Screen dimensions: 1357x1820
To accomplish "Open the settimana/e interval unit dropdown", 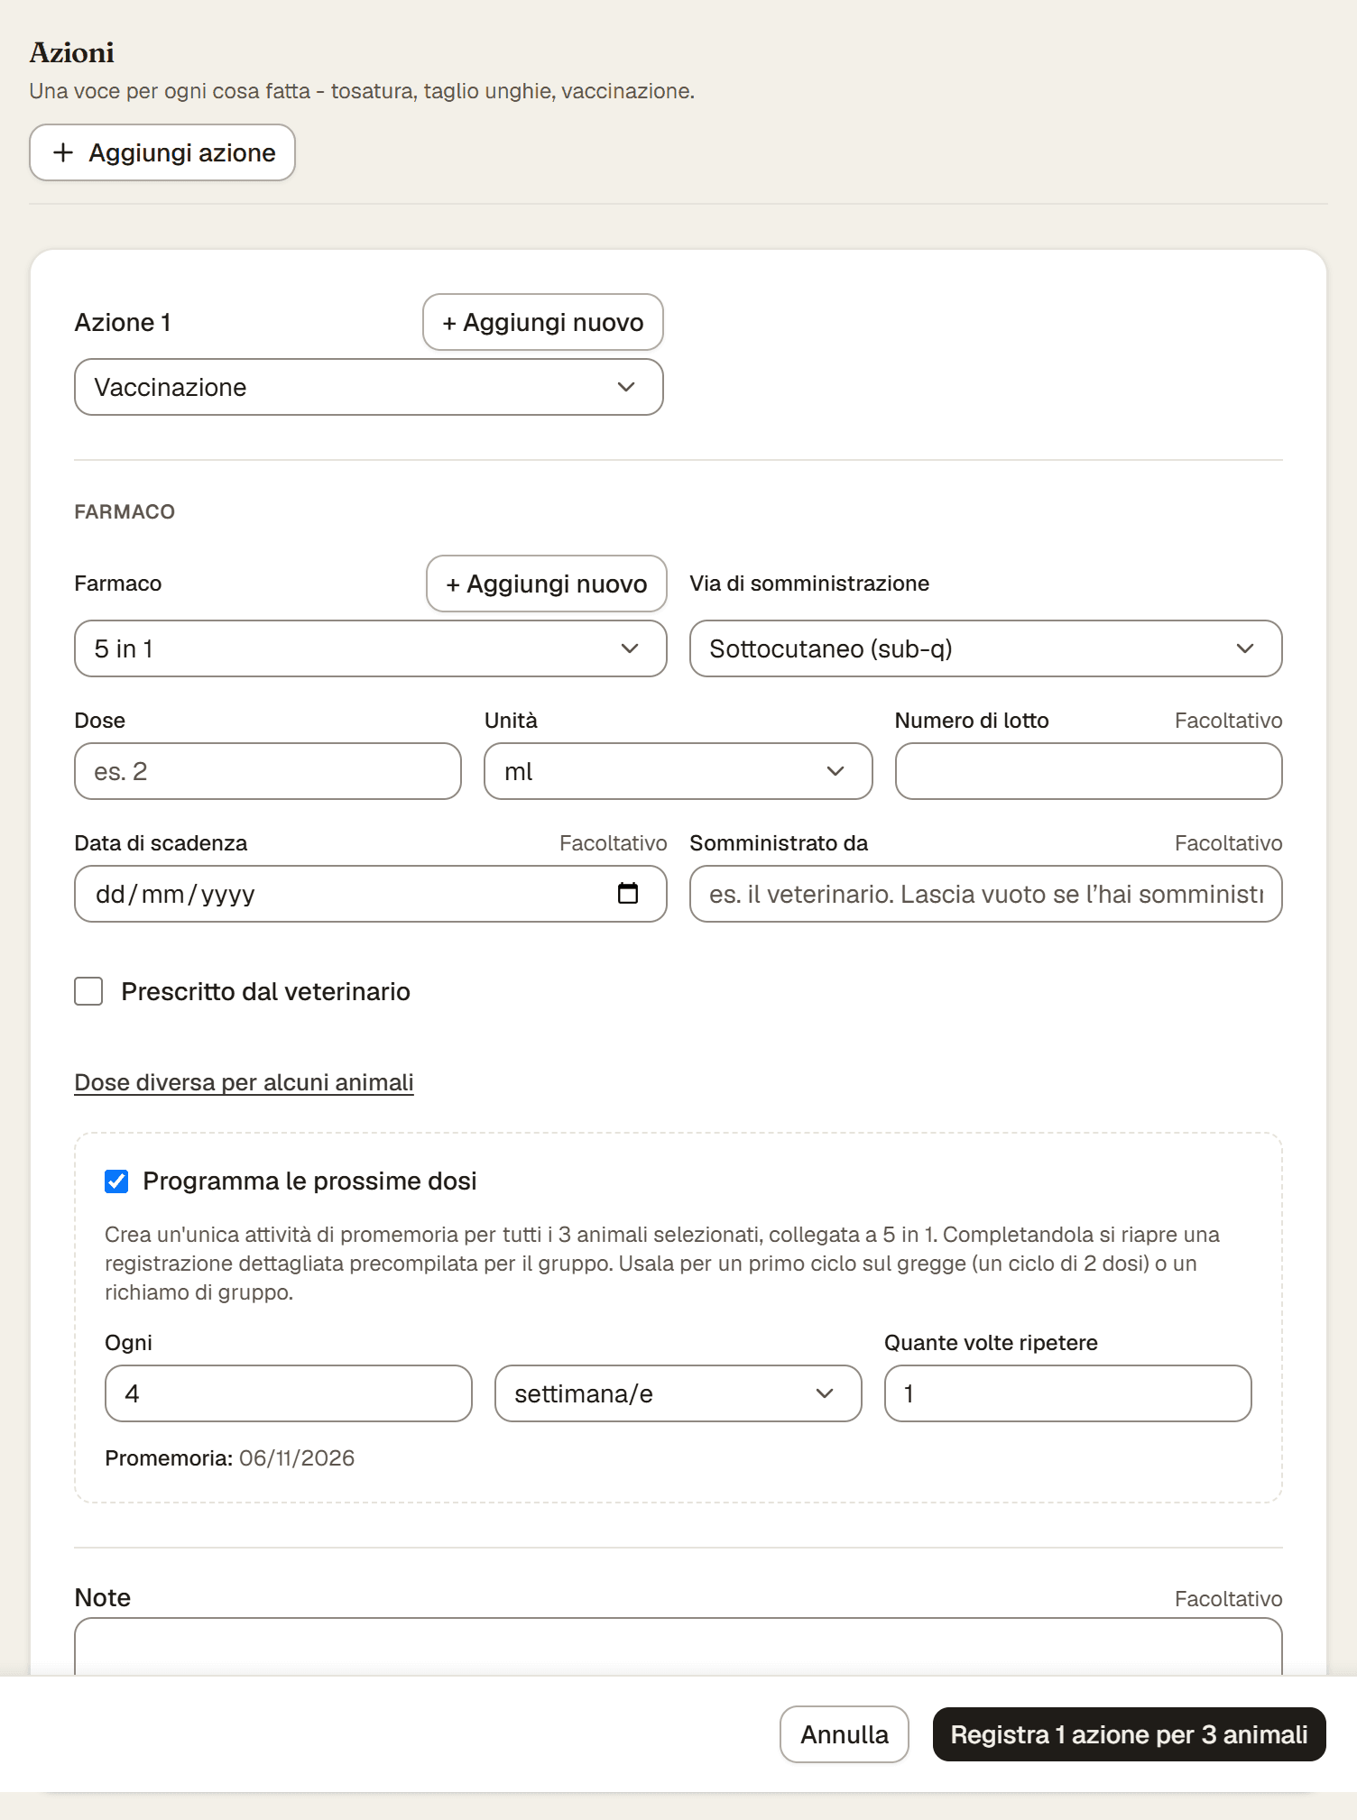I will pyautogui.click(x=678, y=1393).
